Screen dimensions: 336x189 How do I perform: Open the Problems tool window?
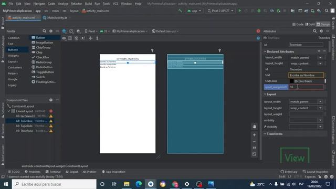33,172
